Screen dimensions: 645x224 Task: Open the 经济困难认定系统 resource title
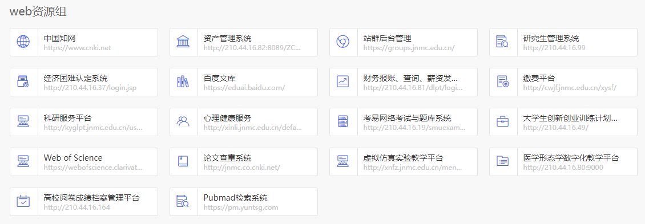(x=76, y=78)
